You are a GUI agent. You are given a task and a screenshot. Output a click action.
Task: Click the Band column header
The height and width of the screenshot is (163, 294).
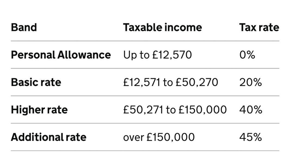(24, 28)
